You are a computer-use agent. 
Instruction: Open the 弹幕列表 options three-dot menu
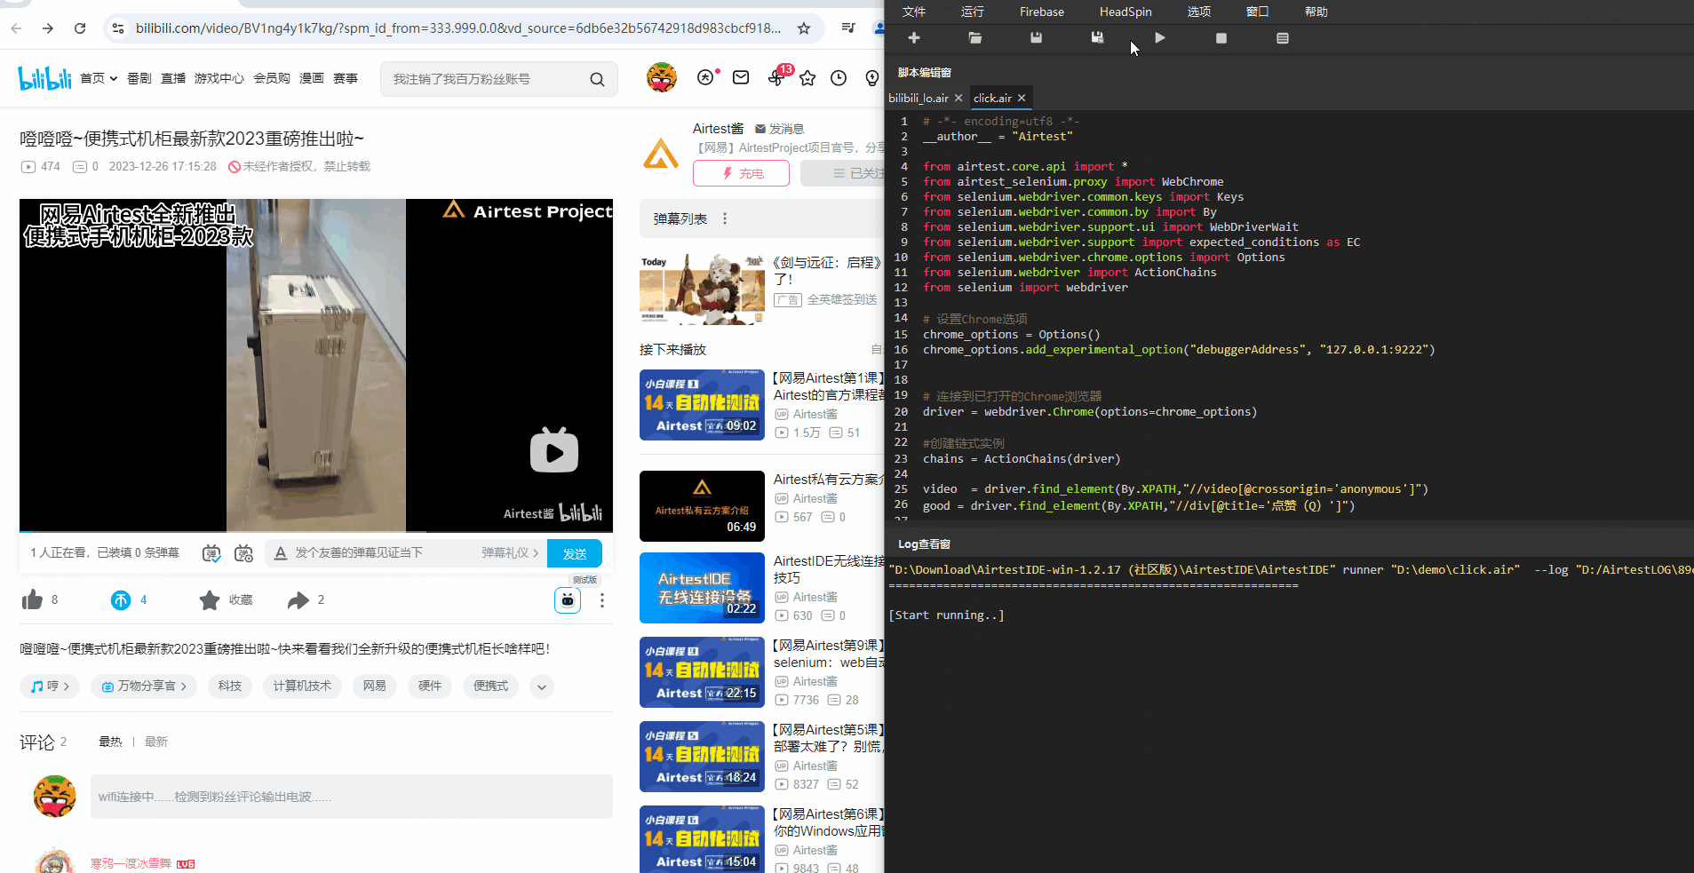(725, 218)
